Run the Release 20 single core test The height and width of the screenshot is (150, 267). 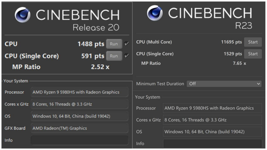[x=114, y=56]
